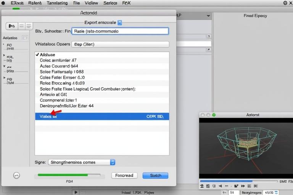Click the stamp-like icon in Aatornt preview toolbar
Screen dimensions: 293x195
coord(202,186)
